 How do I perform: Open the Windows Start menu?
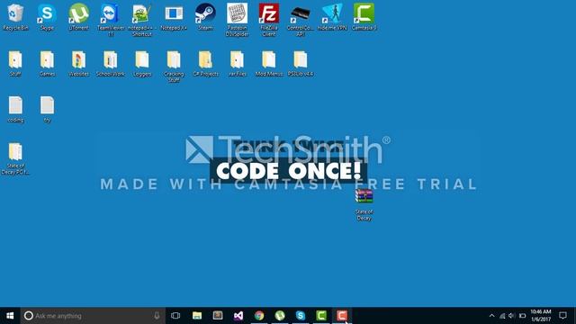(10, 316)
